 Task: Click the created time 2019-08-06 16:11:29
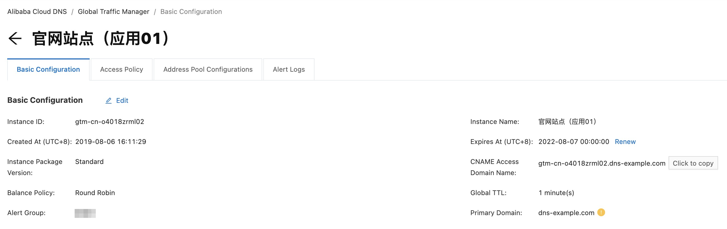pyautogui.click(x=110, y=142)
